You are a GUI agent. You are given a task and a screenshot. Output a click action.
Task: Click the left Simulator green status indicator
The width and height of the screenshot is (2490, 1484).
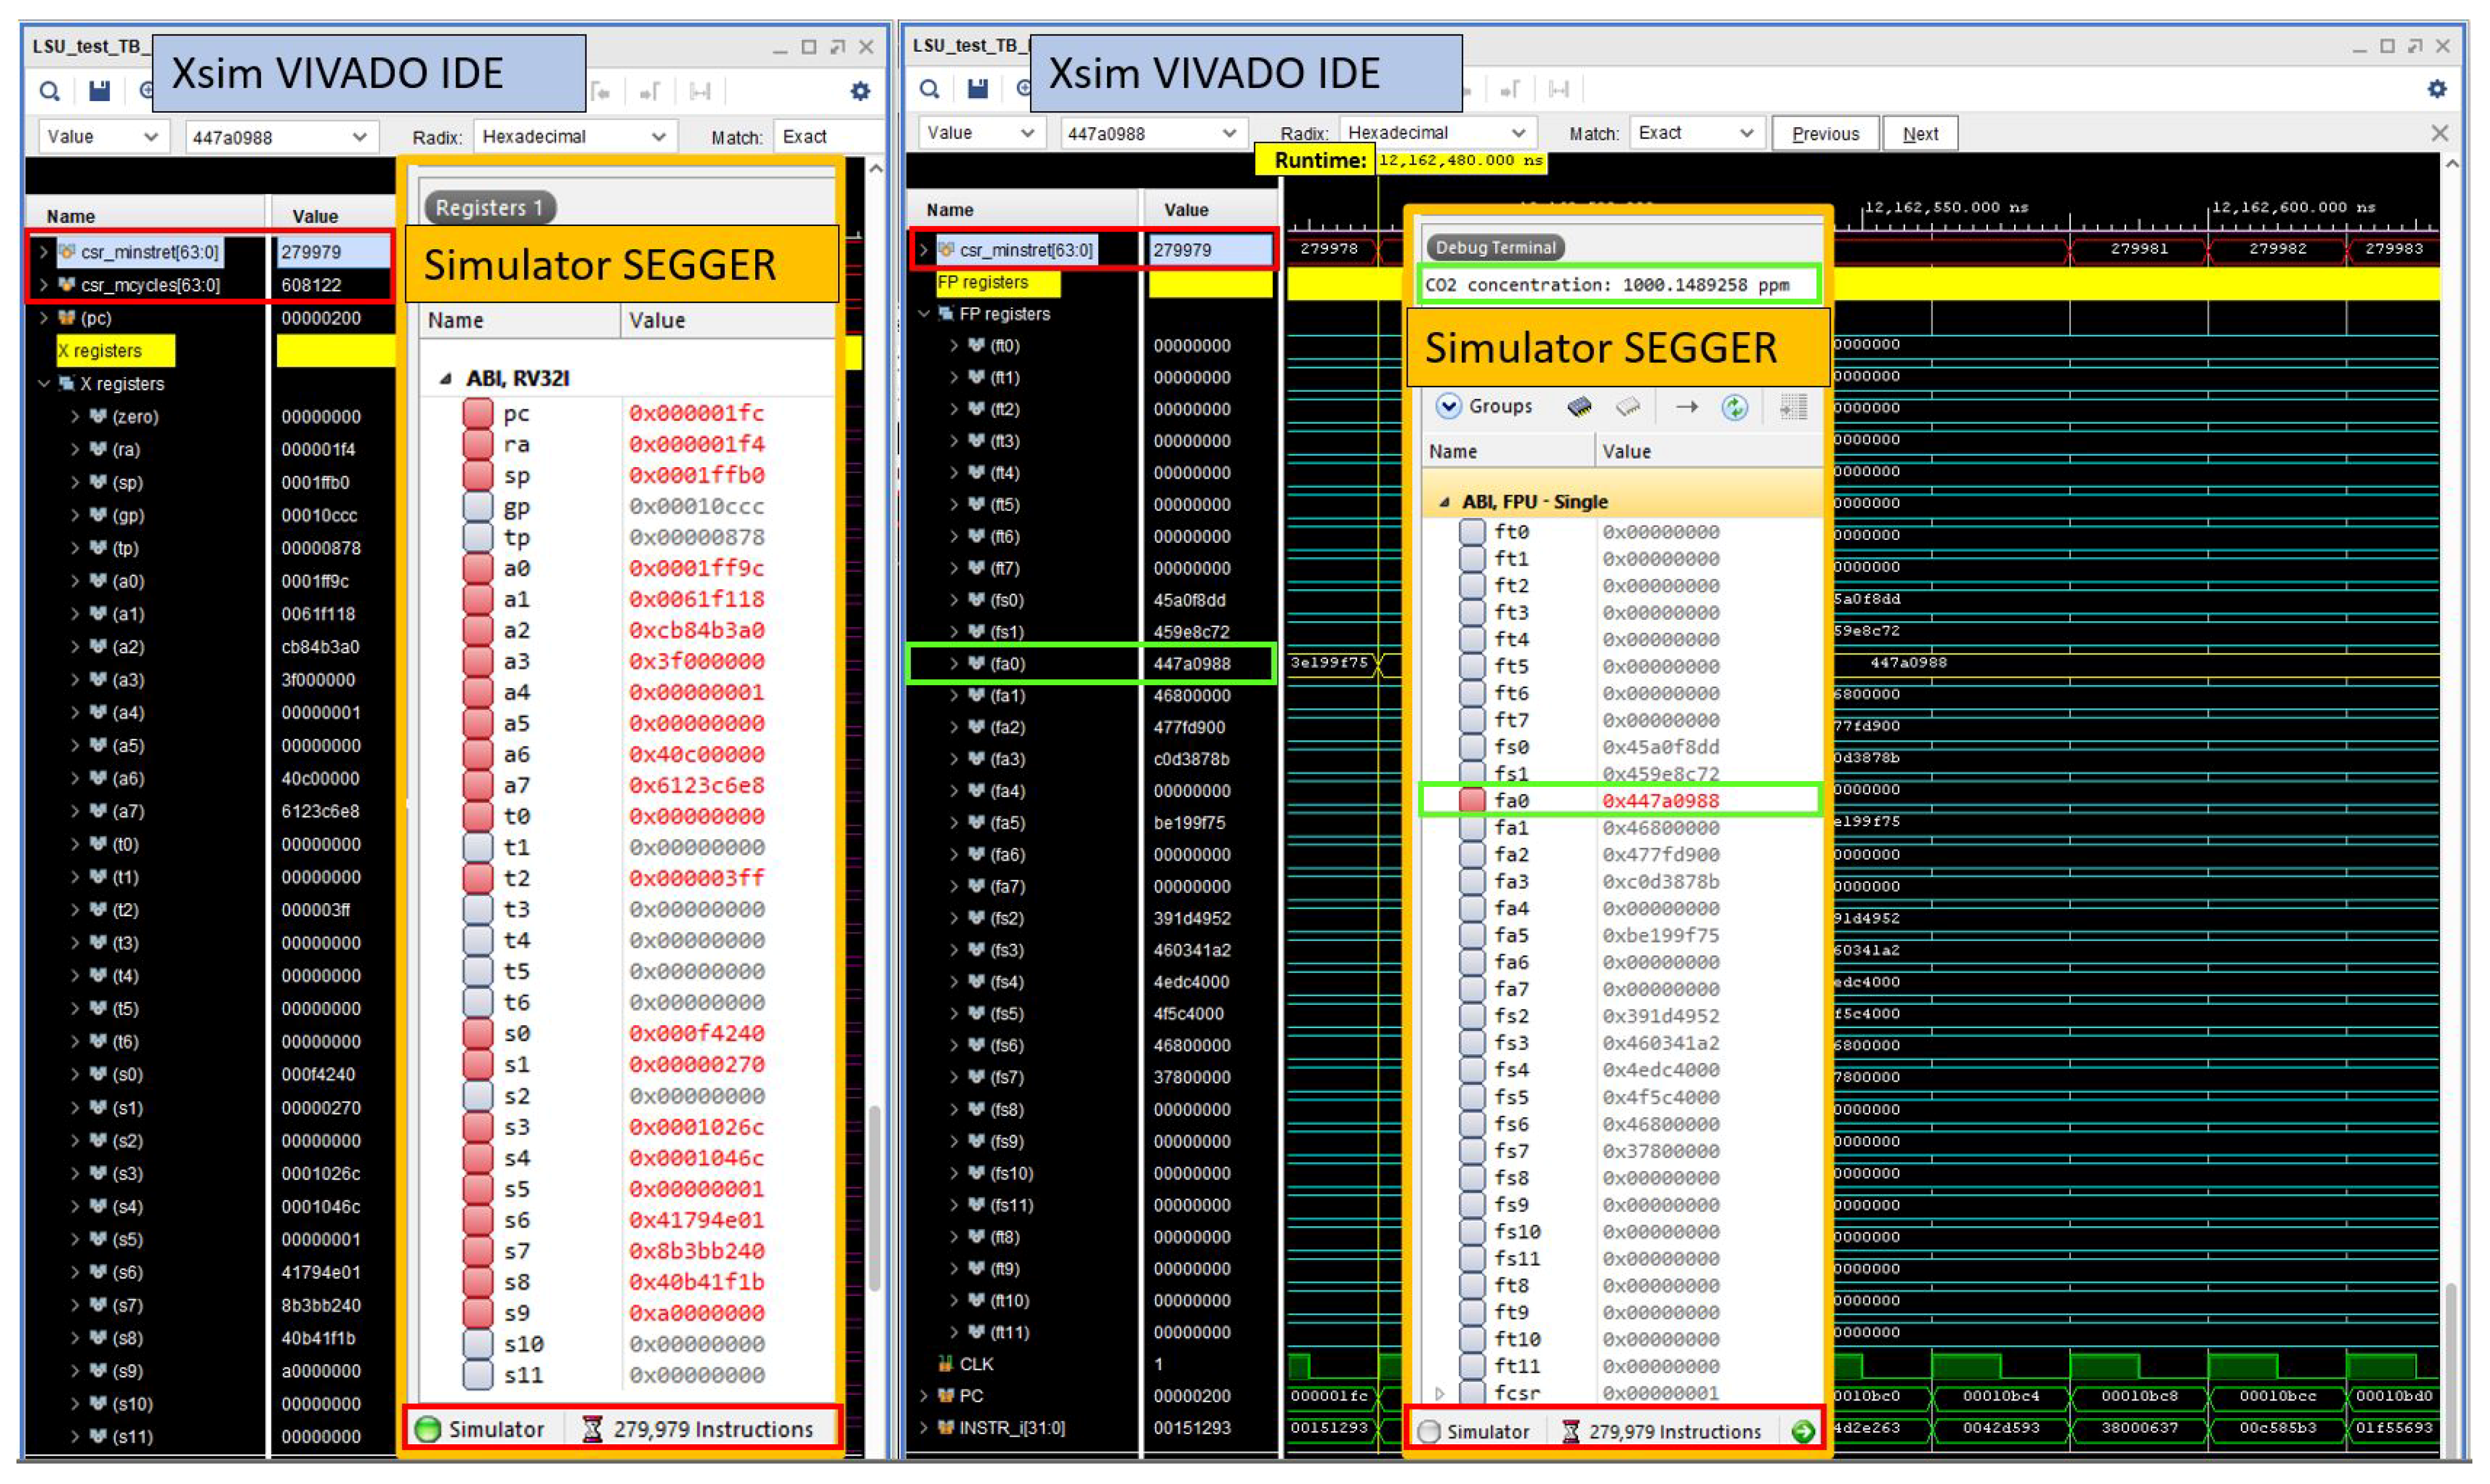pyautogui.click(x=428, y=1429)
